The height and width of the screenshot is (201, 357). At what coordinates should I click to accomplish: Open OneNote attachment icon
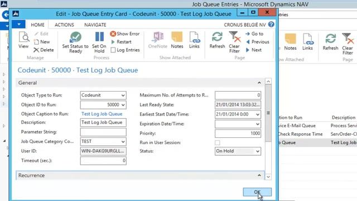[158, 40]
